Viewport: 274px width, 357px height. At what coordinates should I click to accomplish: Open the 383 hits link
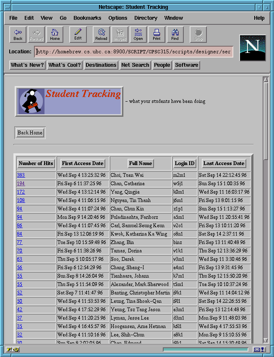[21, 175]
